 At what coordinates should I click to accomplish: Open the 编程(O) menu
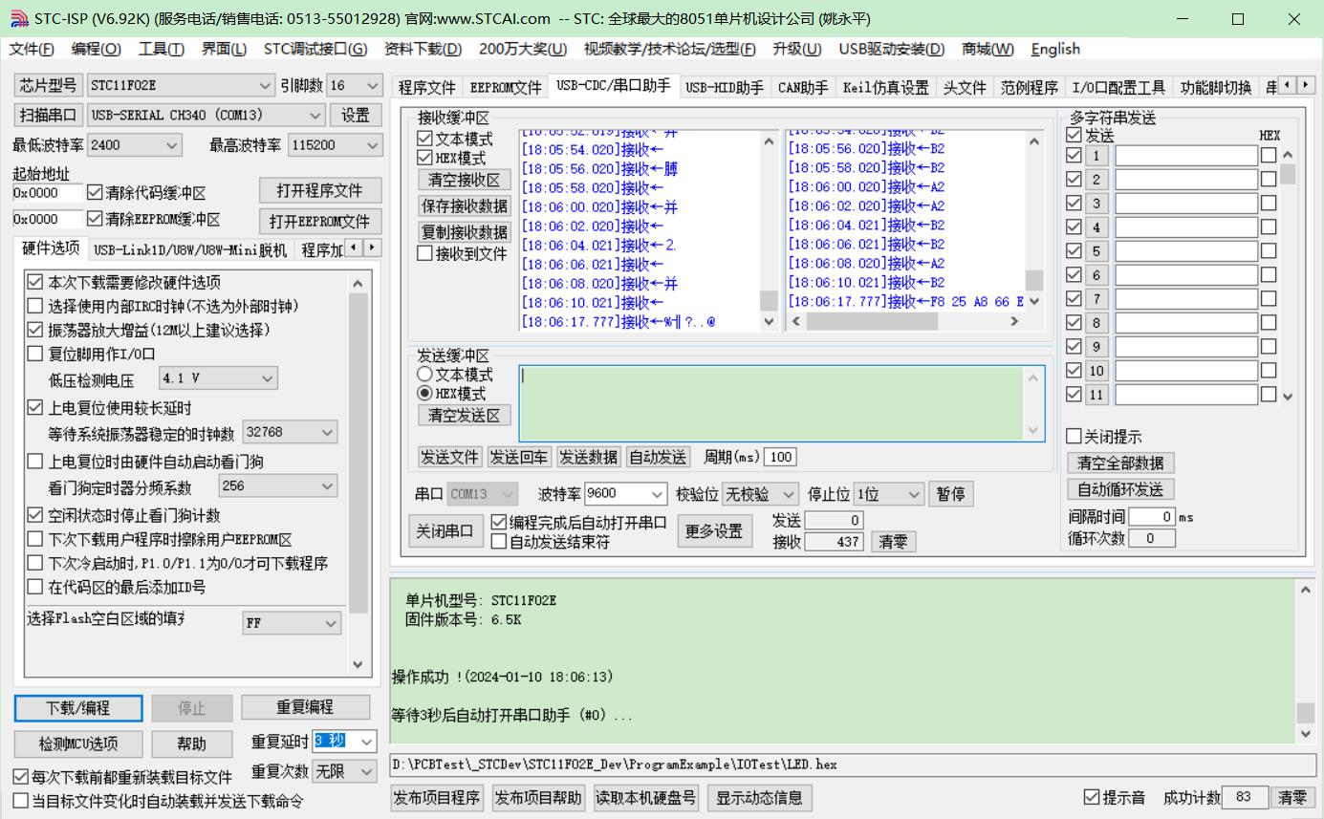point(96,49)
